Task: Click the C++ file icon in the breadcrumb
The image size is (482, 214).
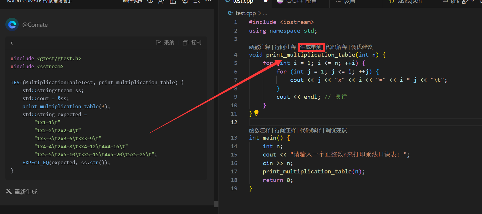Action: [230, 13]
